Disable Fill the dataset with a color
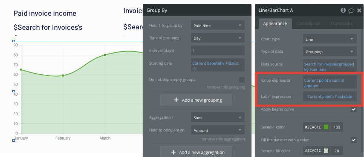 (353, 140)
